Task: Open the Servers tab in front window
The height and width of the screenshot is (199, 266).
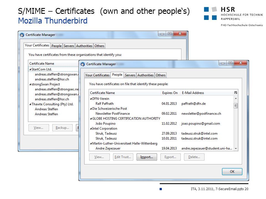Action: tap(130, 75)
